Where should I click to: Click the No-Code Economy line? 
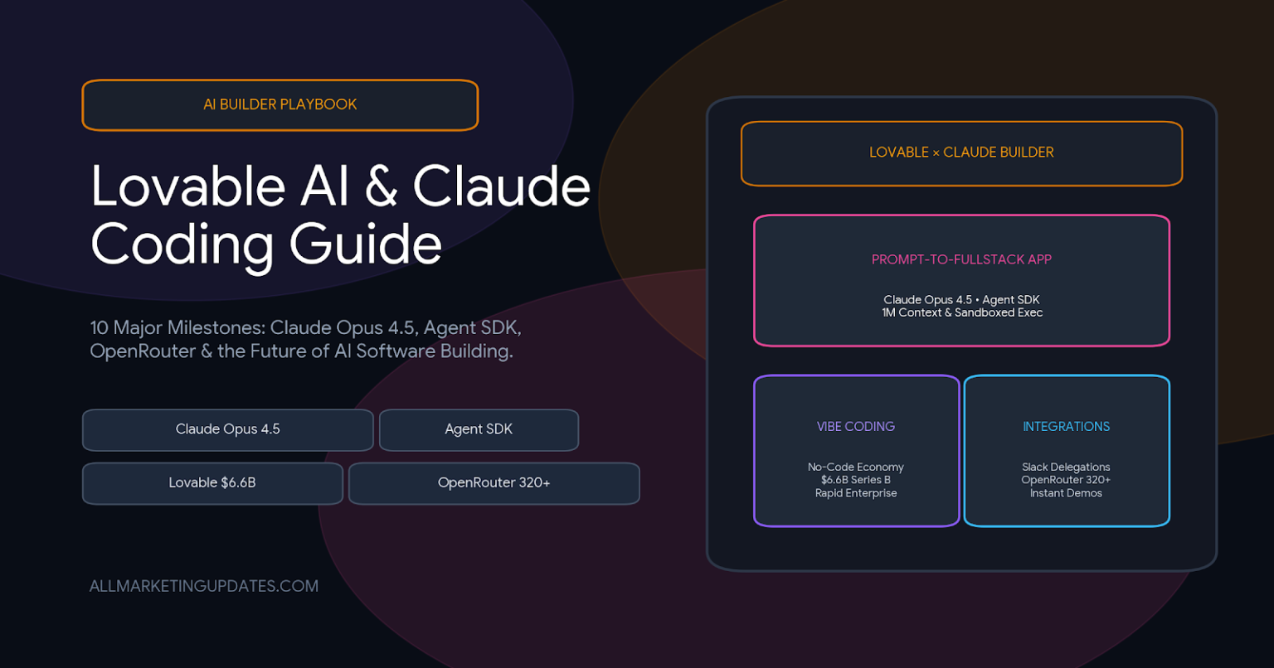856,467
